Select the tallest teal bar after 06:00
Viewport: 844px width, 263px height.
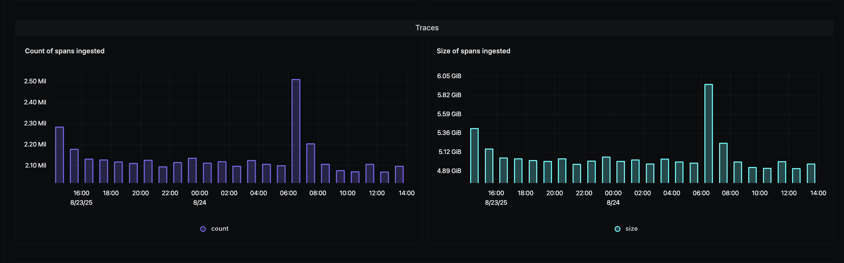click(x=708, y=134)
